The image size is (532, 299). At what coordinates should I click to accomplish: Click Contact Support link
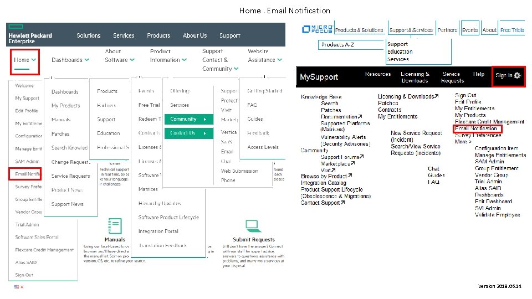(x=323, y=203)
